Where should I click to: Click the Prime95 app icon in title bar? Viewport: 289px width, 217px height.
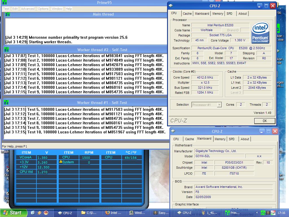tap(5, 2)
